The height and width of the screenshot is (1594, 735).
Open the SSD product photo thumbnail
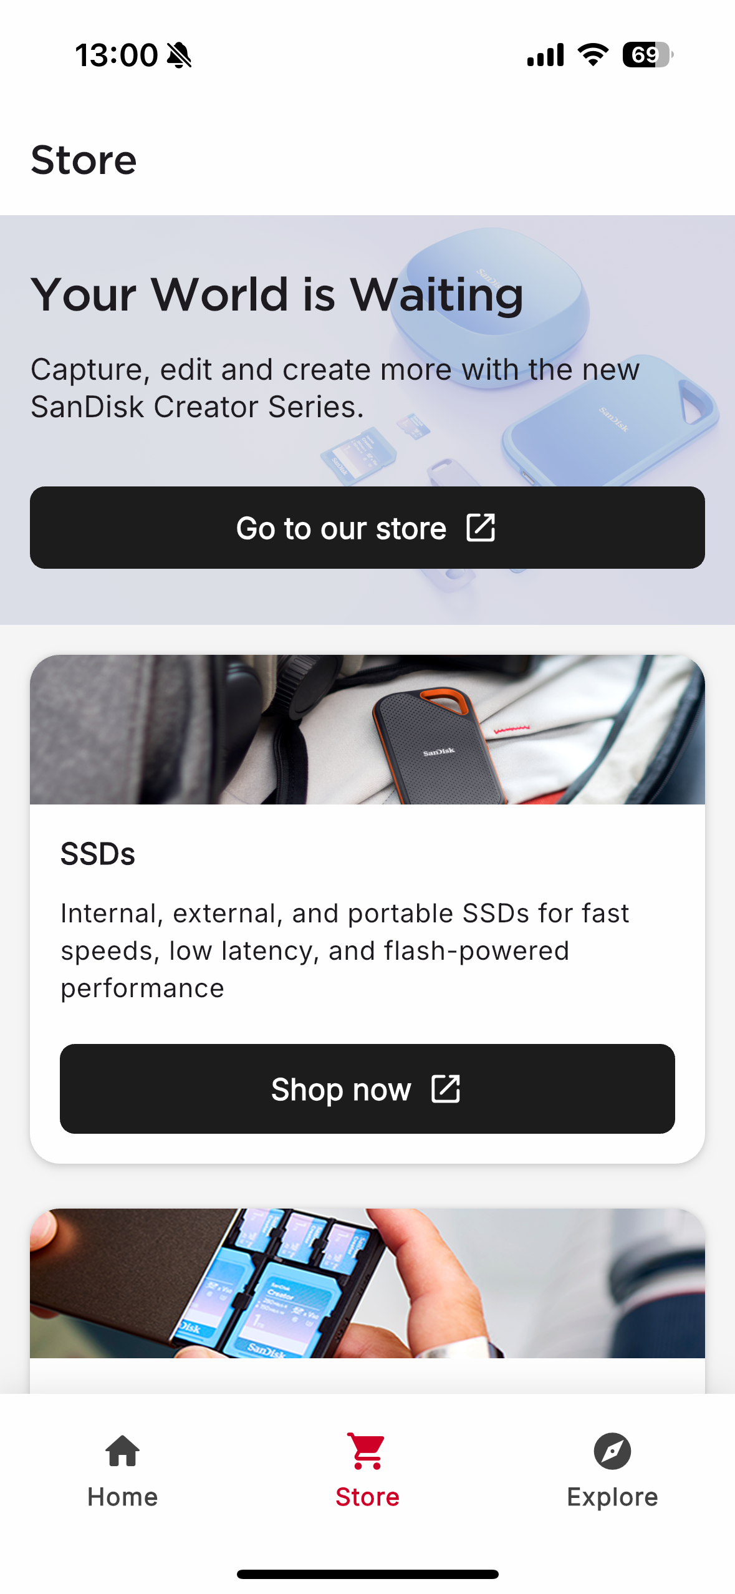coord(367,730)
